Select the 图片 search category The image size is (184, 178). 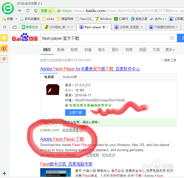pos(115,50)
